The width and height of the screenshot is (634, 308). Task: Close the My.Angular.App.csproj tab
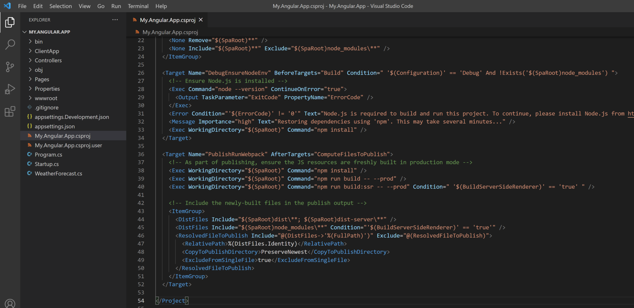[x=201, y=20]
